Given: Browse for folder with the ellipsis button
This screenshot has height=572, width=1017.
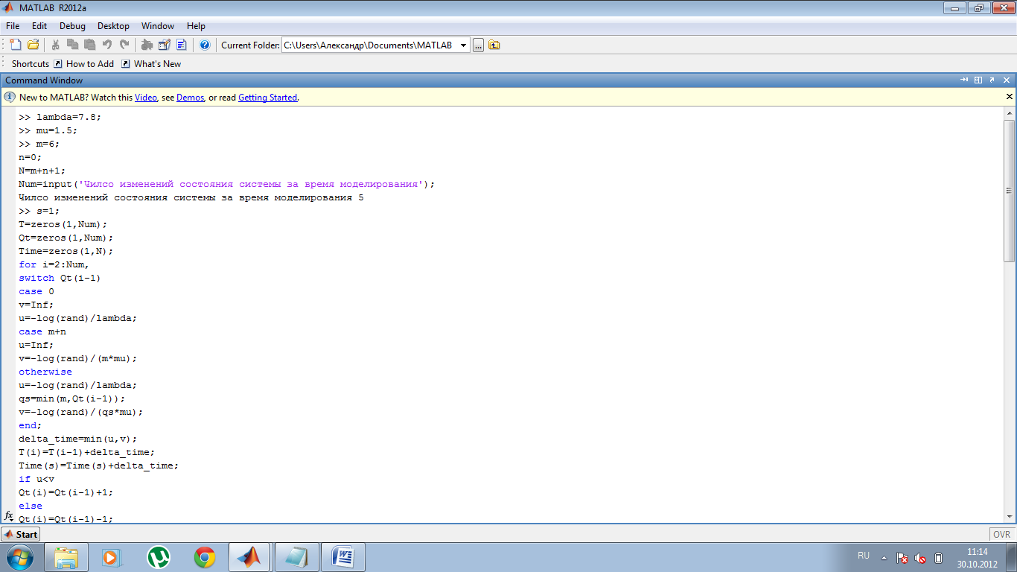Looking at the screenshot, I should [x=478, y=45].
